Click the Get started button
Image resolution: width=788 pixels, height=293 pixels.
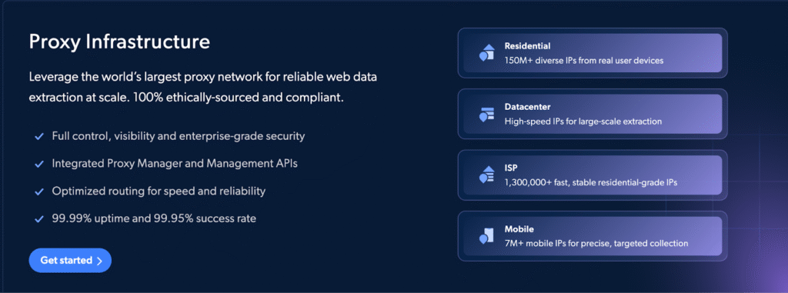[x=70, y=261]
